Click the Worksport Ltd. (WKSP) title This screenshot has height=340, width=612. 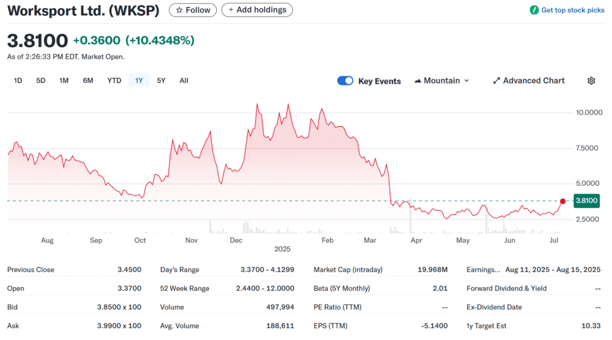[x=83, y=10]
